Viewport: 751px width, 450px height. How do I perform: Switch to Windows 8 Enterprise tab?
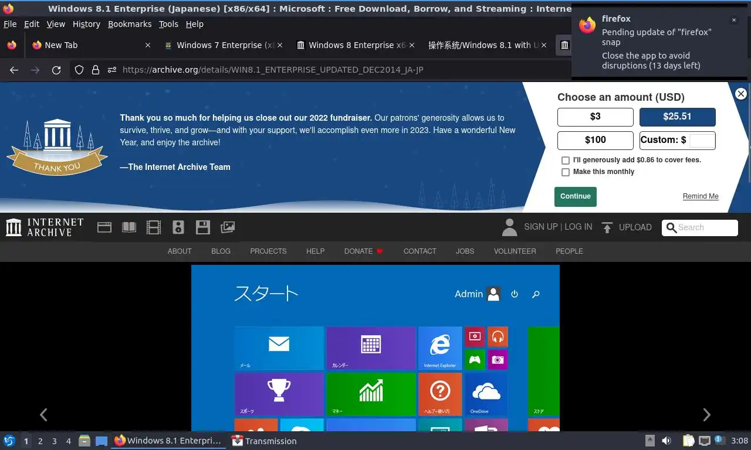[355, 45]
